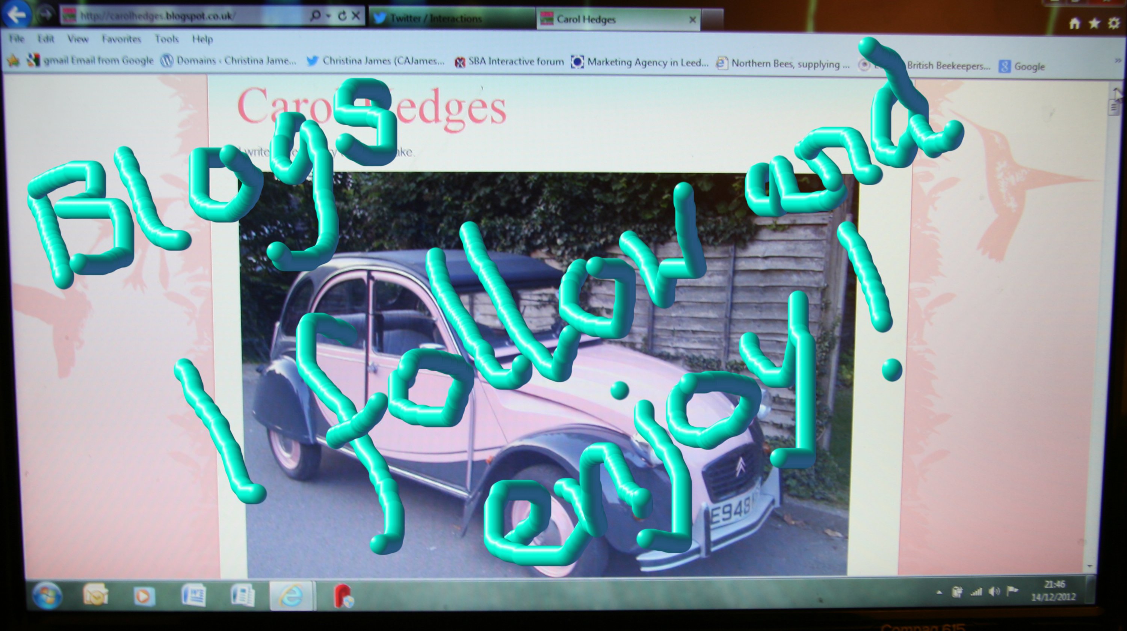Open the tools gear icon

1113,23
